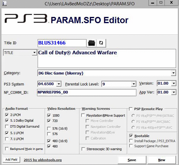Open PARAM.SFO file with folder icon
179x165 pixels.
(x=92, y=43)
